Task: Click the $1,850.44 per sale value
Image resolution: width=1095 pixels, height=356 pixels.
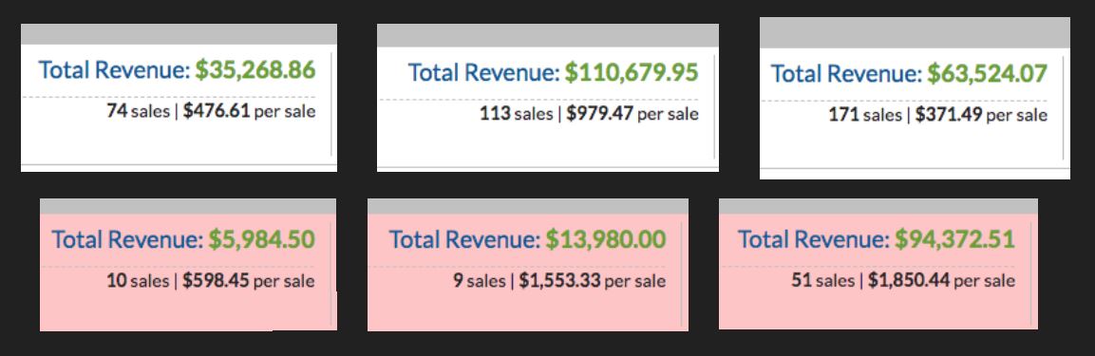Action: coord(909,281)
